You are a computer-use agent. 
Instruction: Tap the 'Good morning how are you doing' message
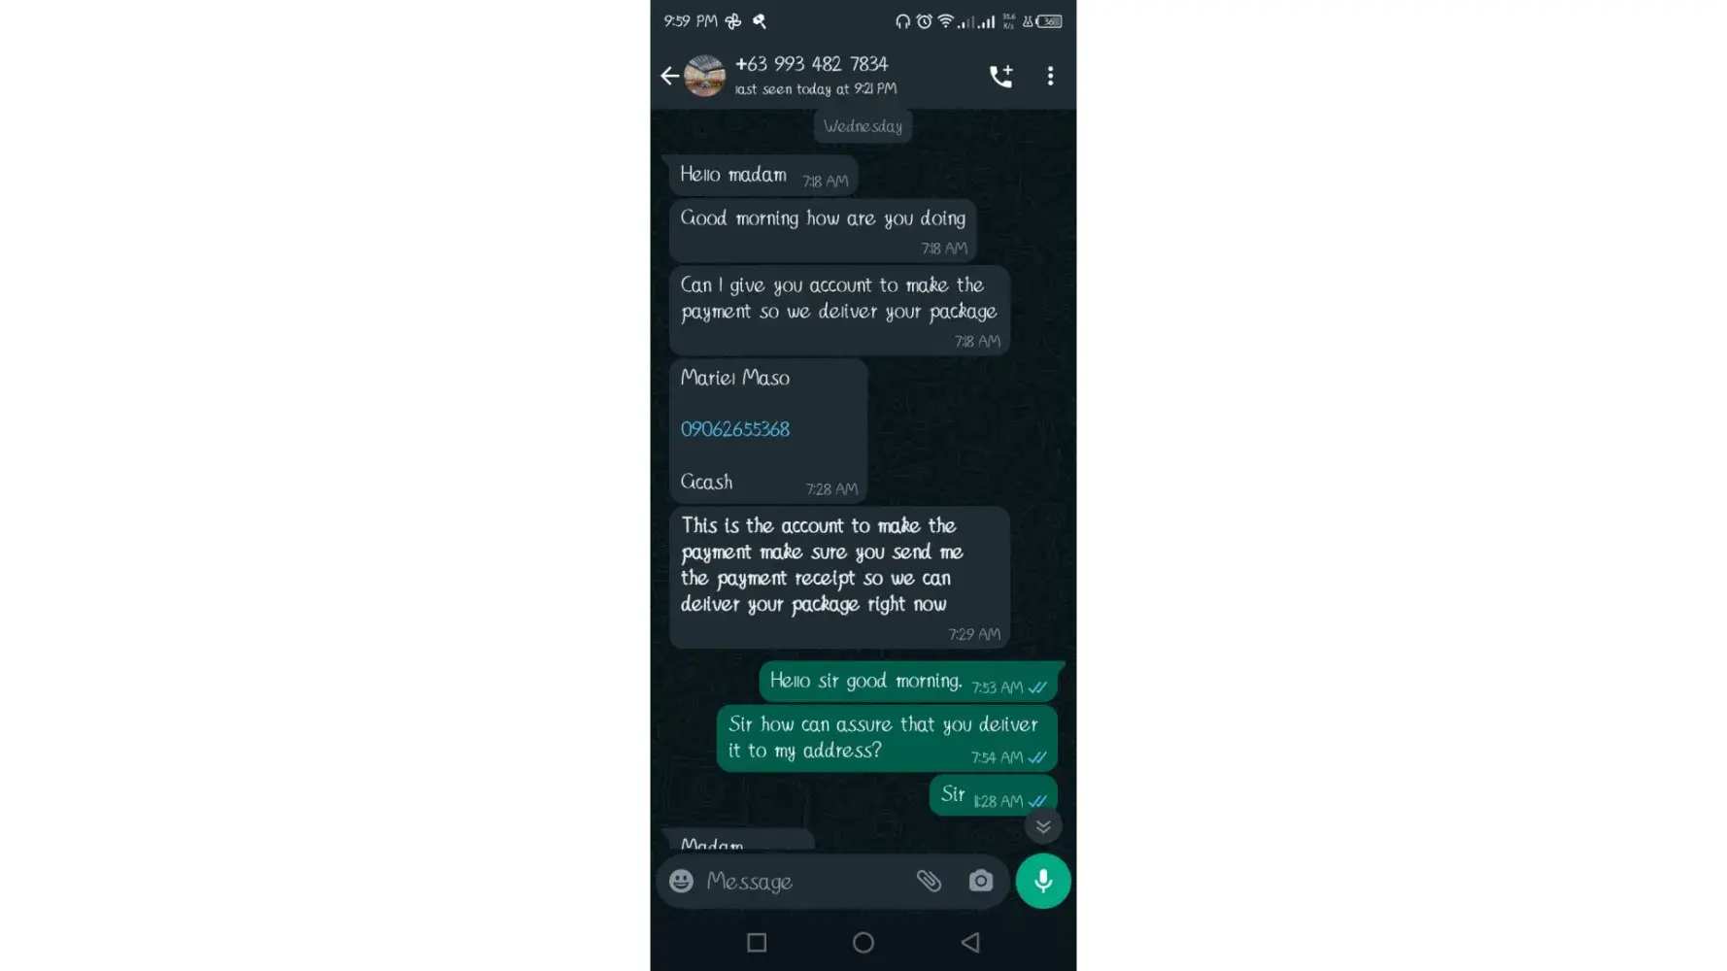pos(823,231)
